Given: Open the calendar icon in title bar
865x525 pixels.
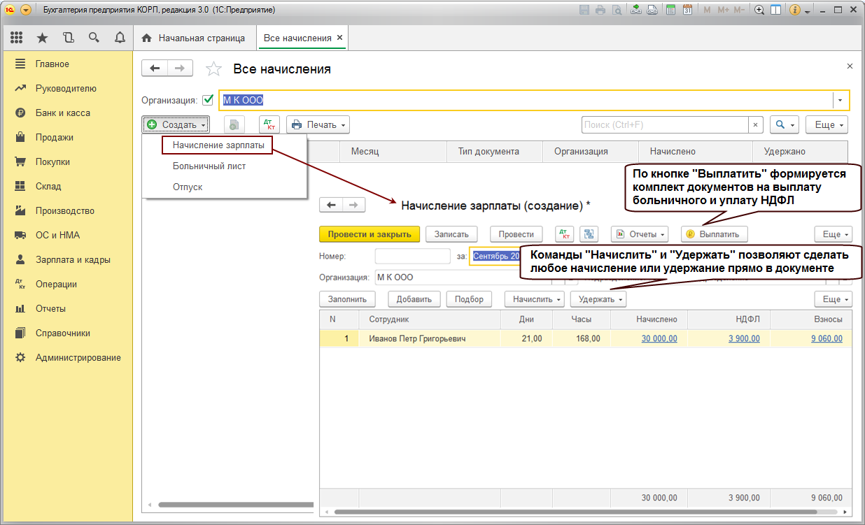Looking at the screenshot, I should tap(688, 10).
